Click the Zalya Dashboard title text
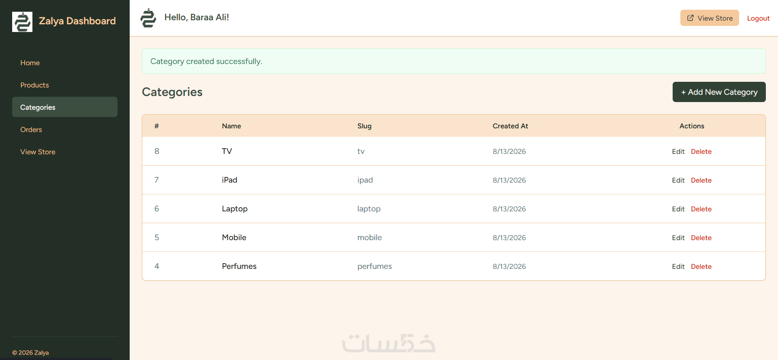This screenshot has width=778, height=360. click(x=77, y=21)
